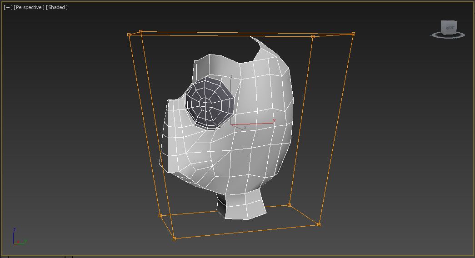
Task: Click the transform gizmo origin point
Action: click(231, 124)
